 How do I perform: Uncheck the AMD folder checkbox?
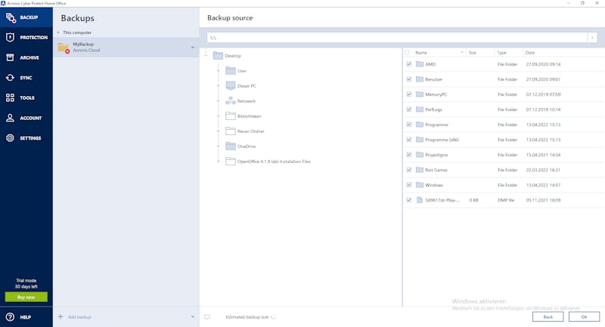click(x=408, y=64)
